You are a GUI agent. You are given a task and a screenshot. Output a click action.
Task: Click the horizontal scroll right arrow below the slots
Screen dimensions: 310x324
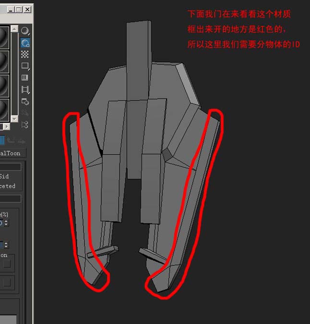pyautogui.click(x=7, y=126)
